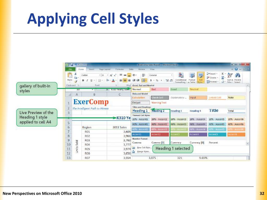The image size is (267, 200).
Task: Select column B header
Action: click(x=94, y=94)
